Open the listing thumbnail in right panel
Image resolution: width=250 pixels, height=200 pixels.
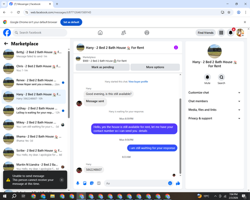pyautogui.click(x=214, y=51)
